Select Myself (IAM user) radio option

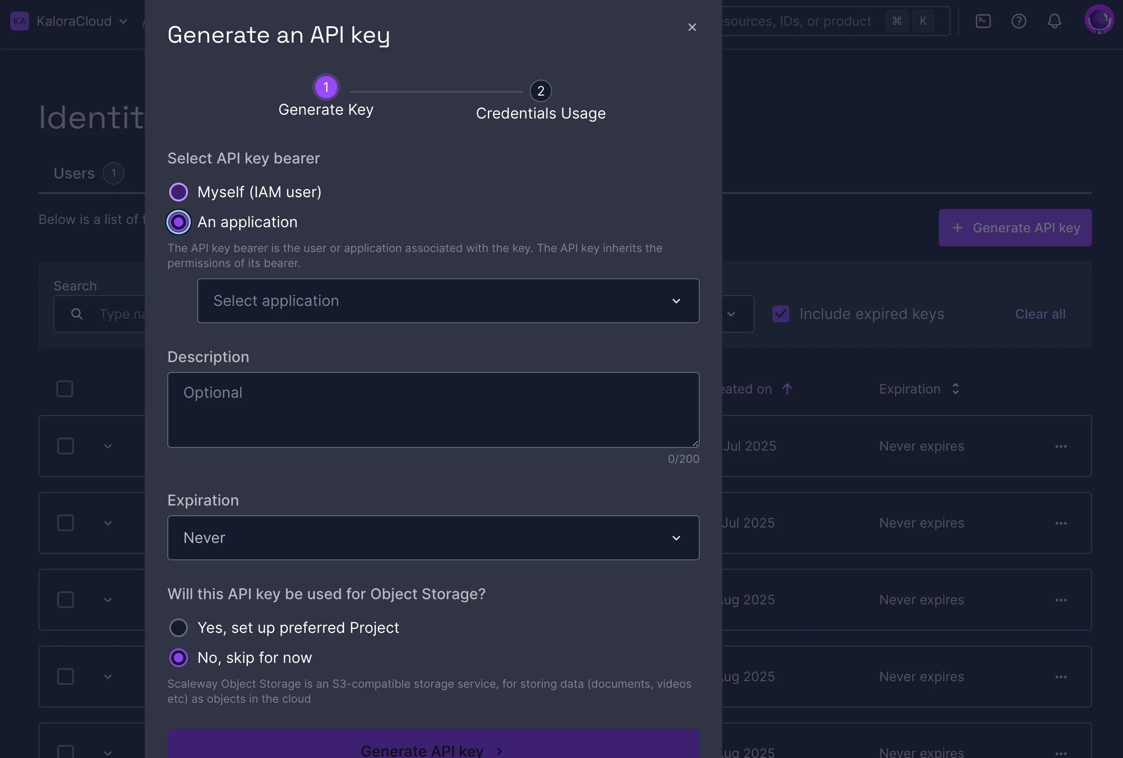point(178,192)
